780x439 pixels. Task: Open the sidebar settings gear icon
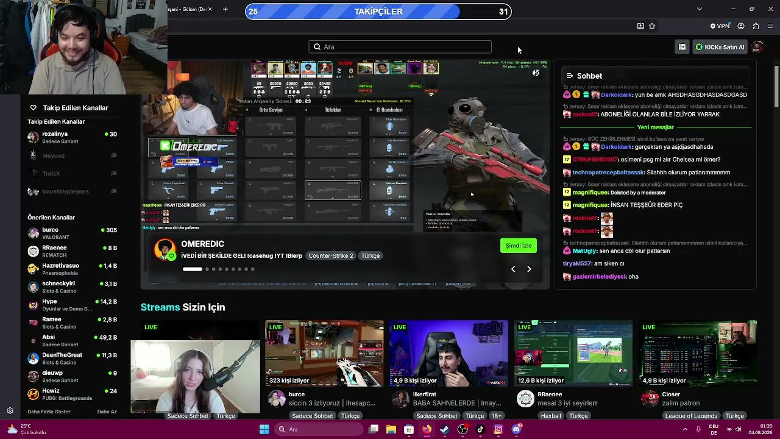(10, 411)
